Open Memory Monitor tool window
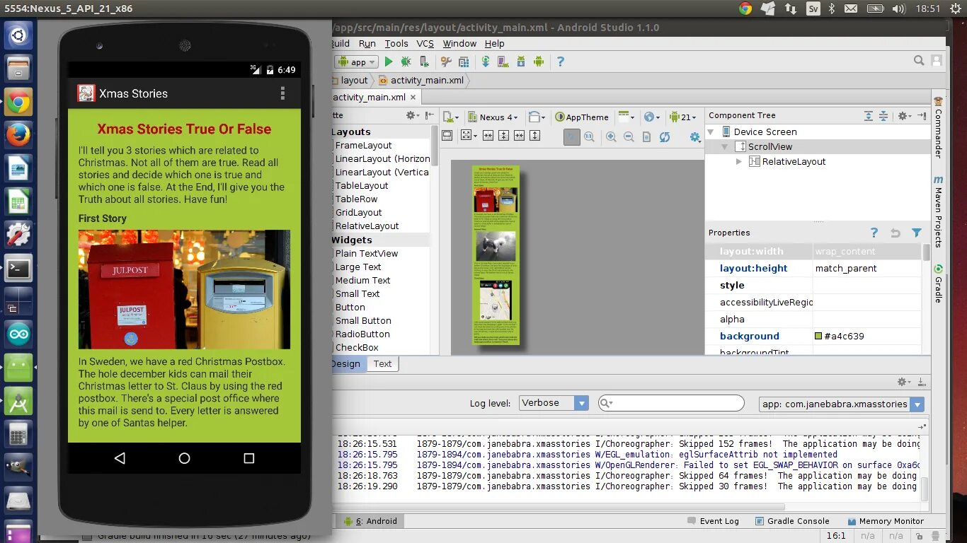The width and height of the screenshot is (967, 543). click(885, 521)
